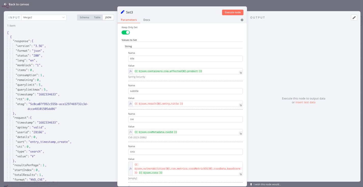Click the "totalResults": 1 line
The width and height of the screenshot is (363, 187).
[28, 175]
